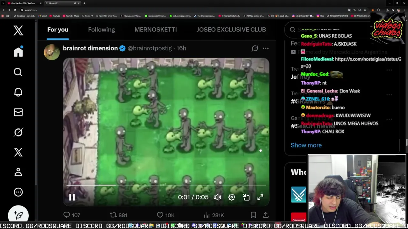Click Show more under trends

point(306,145)
